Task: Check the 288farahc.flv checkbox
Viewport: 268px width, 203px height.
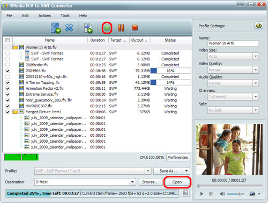Action: point(8,65)
